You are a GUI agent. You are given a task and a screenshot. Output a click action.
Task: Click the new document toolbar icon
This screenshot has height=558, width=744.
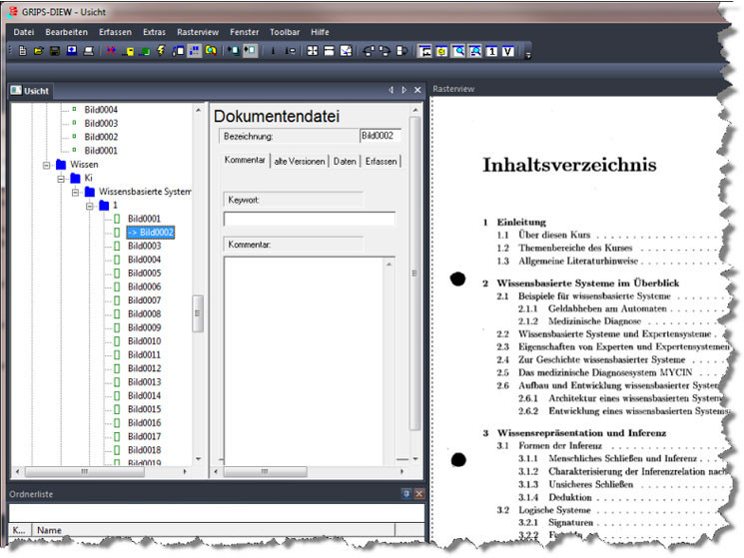pyautogui.click(x=22, y=50)
